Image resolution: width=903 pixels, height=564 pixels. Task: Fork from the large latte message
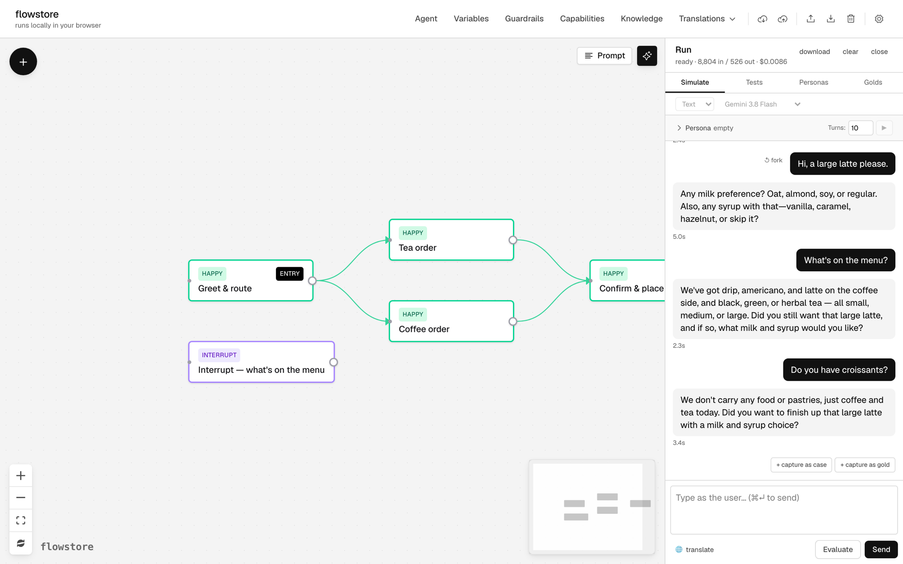[x=773, y=160]
